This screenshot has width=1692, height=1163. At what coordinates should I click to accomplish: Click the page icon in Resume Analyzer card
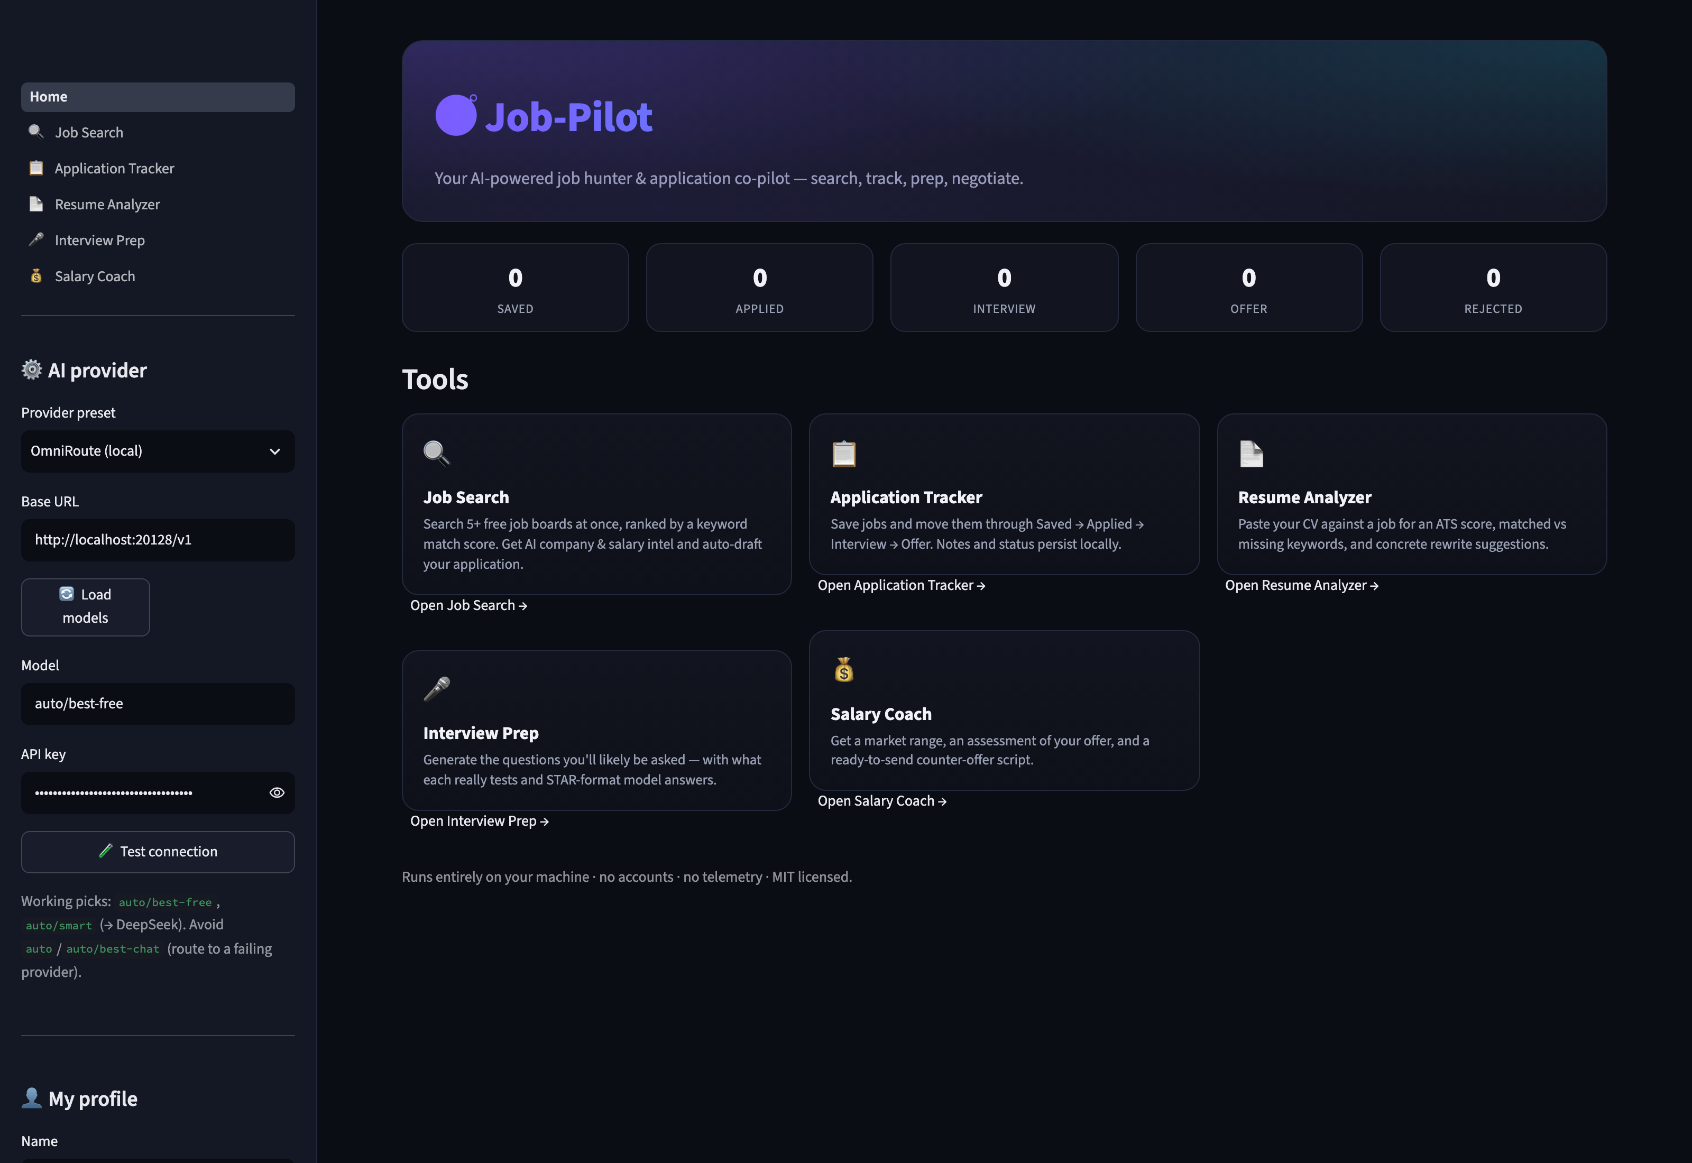pos(1251,453)
